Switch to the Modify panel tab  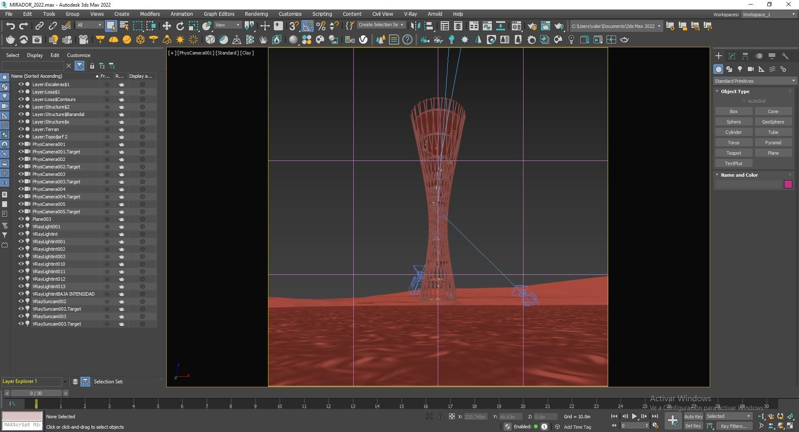(732, 56)
